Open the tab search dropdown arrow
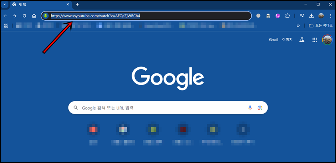Viewport: 336px width, 163px height. pos(4,4)
